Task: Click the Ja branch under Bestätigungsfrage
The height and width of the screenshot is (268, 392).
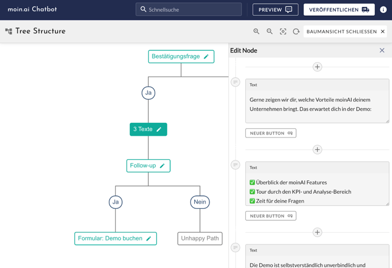Action: (149, 93)
